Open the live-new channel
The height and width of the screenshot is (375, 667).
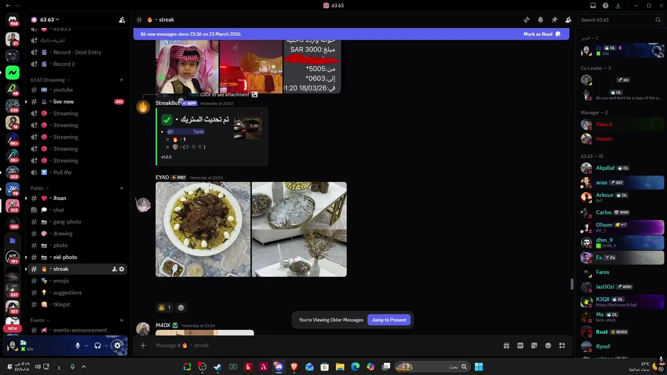tap(77, 102)
